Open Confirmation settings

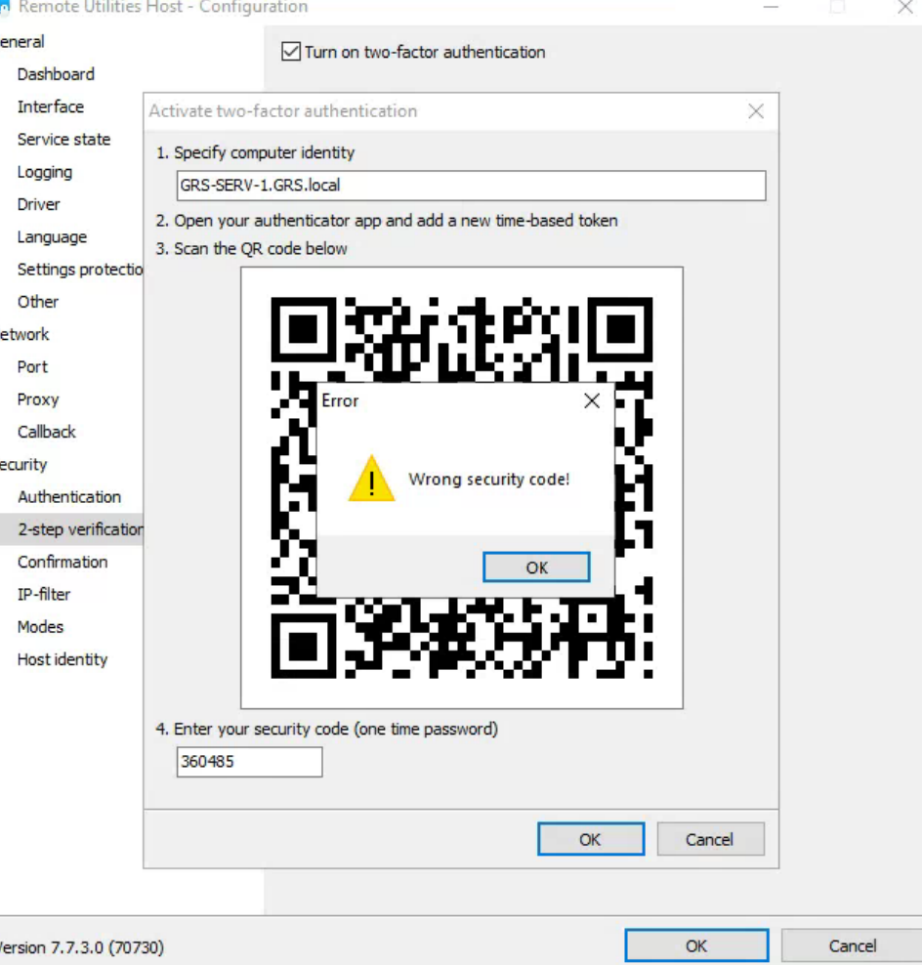[63, 562]
